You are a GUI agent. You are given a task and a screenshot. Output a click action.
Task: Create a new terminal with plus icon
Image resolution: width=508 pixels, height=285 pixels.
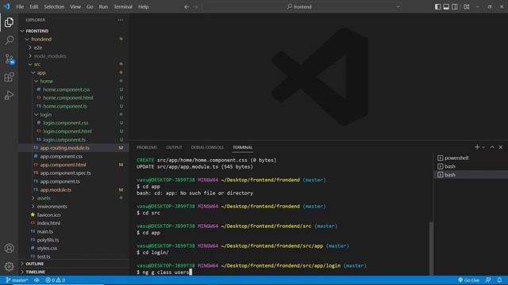coord(477,147)
